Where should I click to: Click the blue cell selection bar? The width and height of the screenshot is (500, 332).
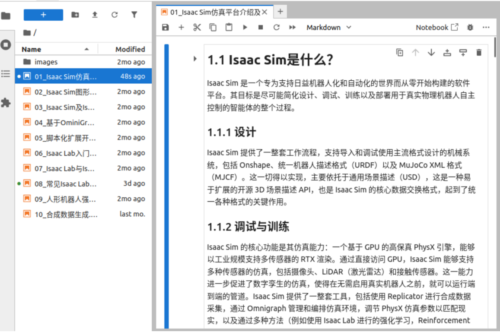166,187
